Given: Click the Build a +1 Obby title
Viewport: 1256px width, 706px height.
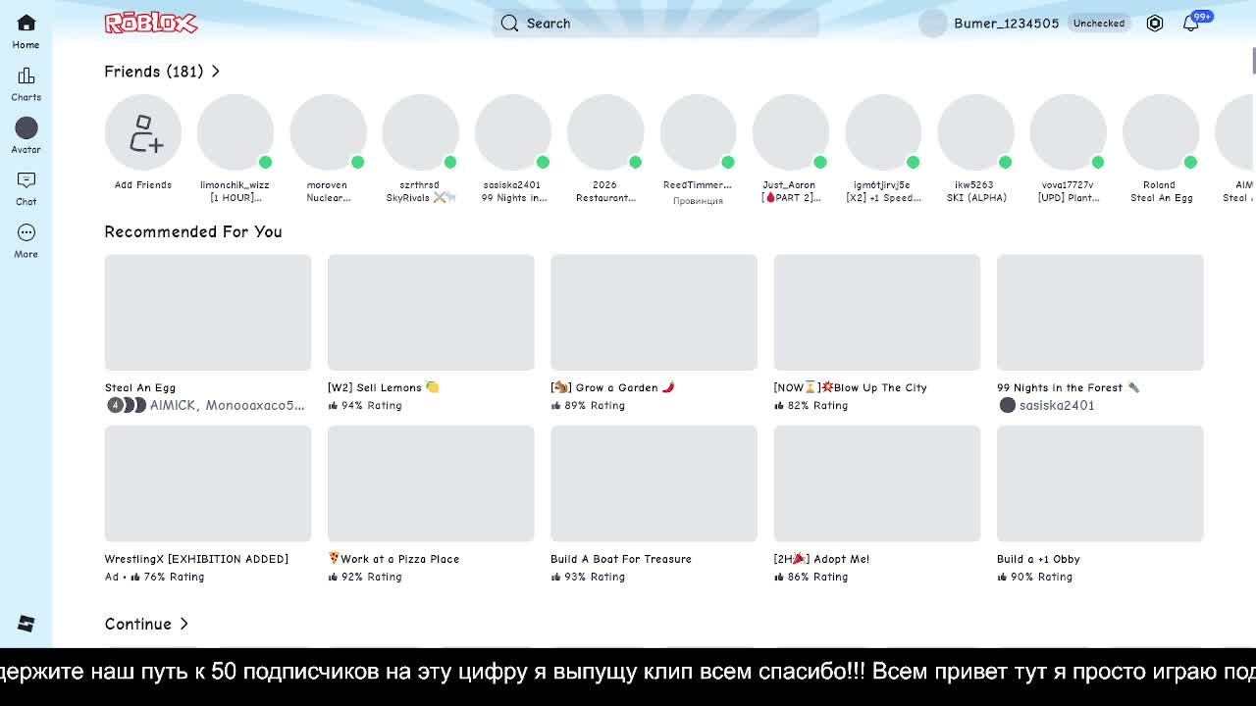Looking at the screenshot, I should coord(1038,559).
